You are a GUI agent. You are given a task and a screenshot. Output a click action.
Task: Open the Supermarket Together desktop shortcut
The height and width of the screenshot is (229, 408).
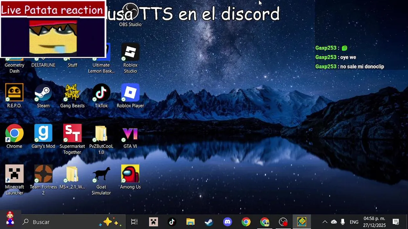72,140
